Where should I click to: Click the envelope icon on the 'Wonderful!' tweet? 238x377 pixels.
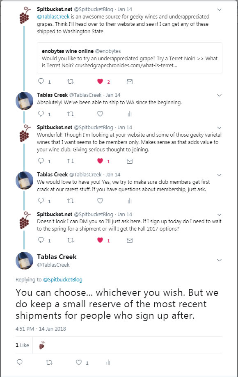pyautogui.click(x=130, y=161)
